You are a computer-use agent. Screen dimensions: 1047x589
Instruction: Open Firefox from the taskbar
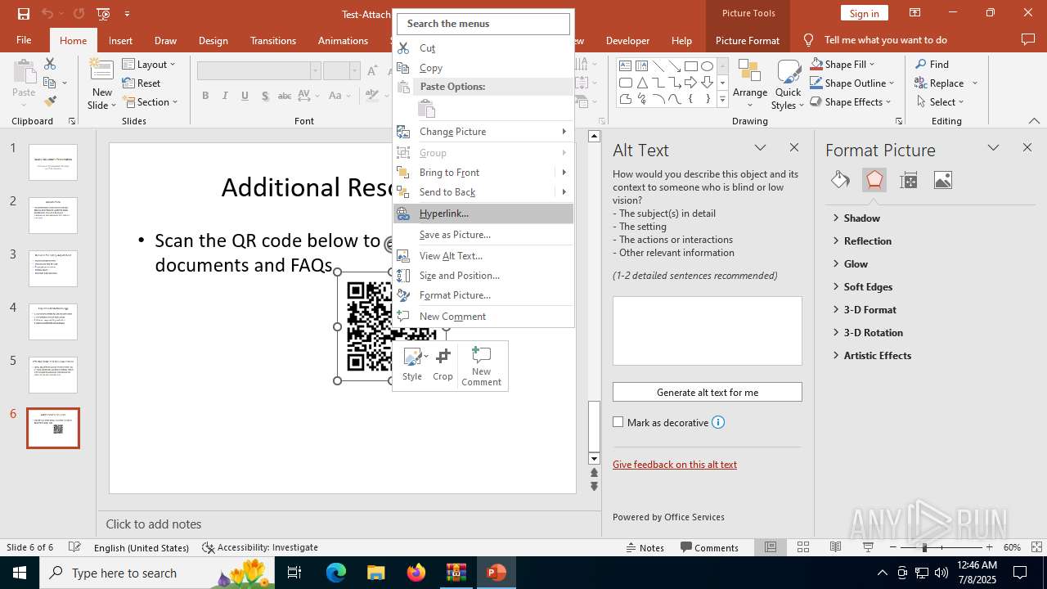click(x=416, y=573)
